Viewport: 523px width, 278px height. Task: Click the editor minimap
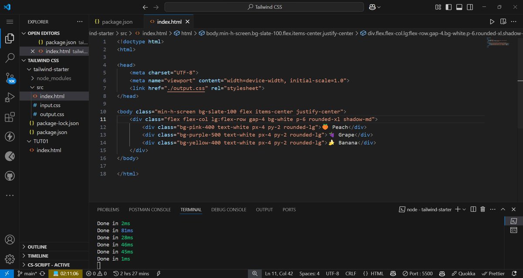(498, 42)
